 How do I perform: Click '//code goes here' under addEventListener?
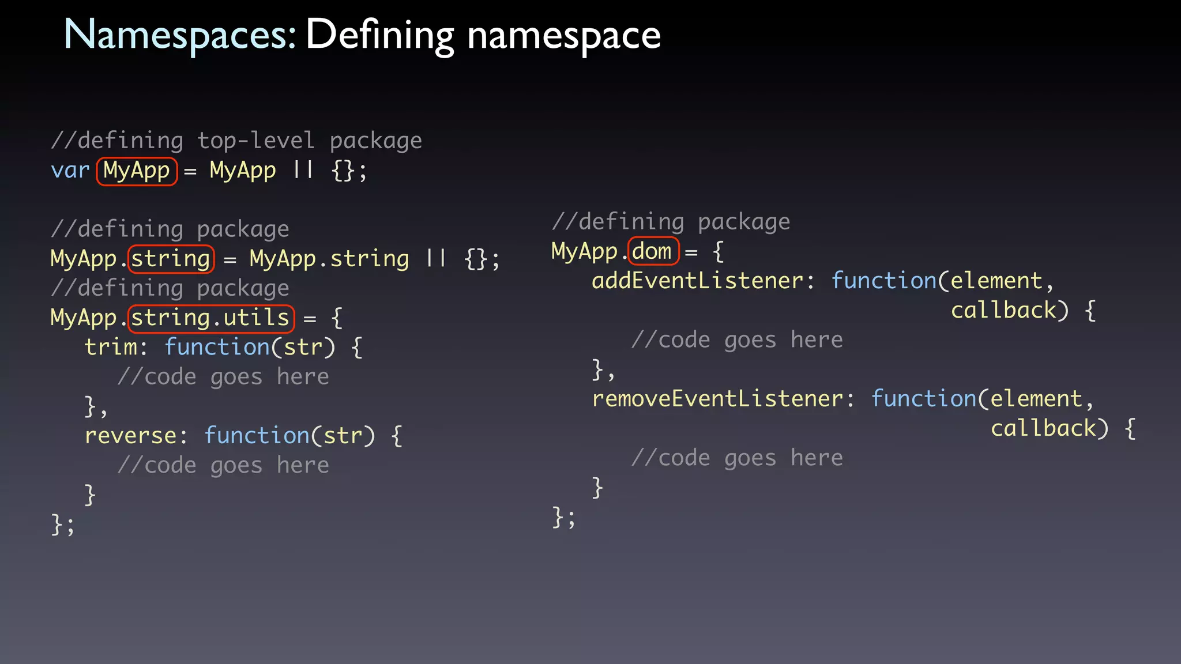(x=737, y=340)
